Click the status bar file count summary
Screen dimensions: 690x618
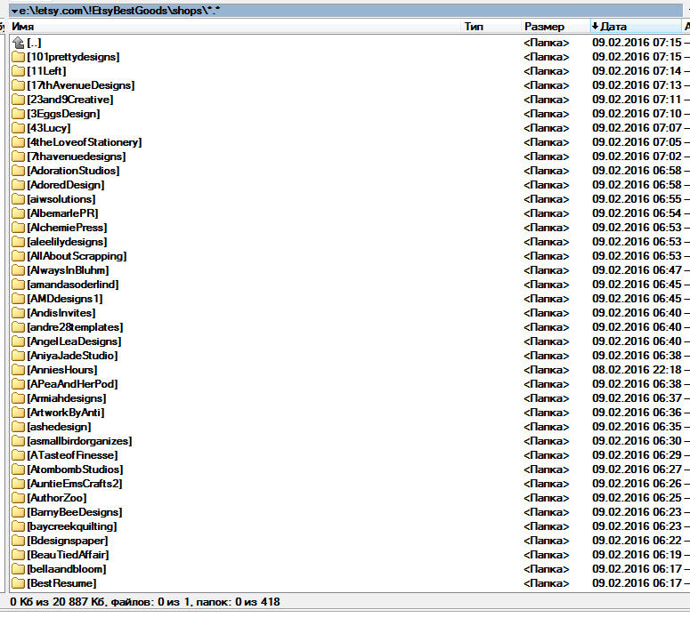pyautogui.click(x=145, y=602)
